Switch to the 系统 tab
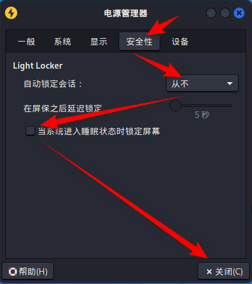 tap(63, 42)
